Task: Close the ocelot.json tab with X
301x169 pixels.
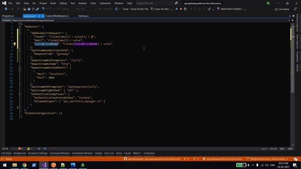Action: coord(43,16)
